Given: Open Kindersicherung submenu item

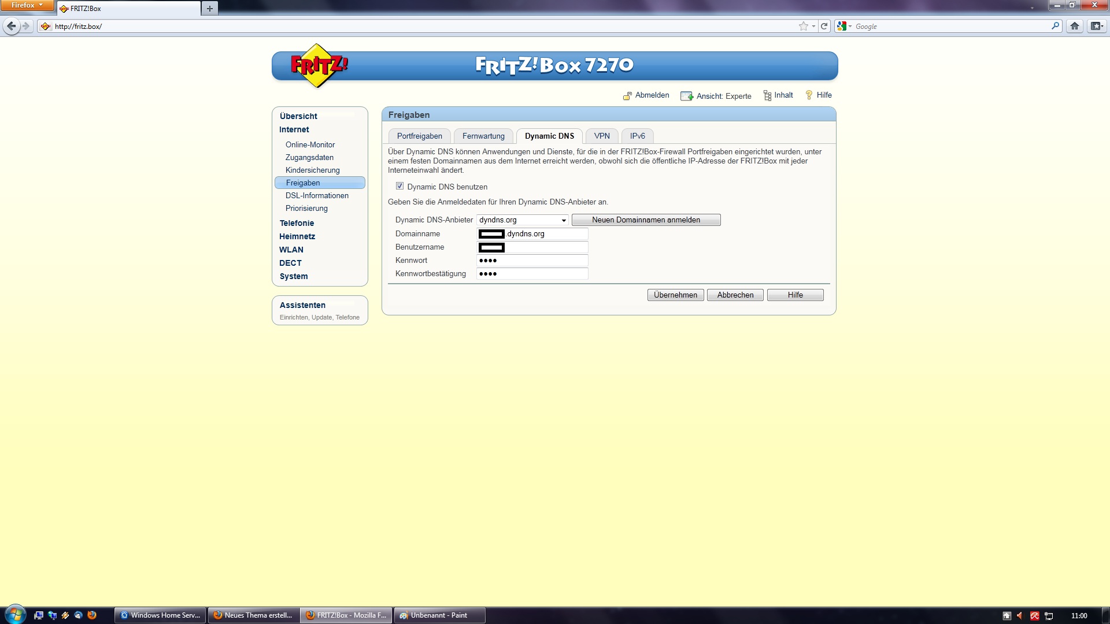Looking at the screenshot, I should click(312, 170).
